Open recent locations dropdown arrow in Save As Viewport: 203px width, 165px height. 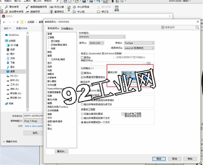click(14, 22)
